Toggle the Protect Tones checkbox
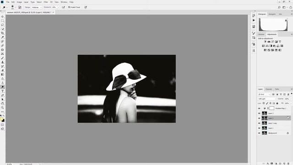Image resolution: width=293 pixels, height=165 pixels. pos(69,7)
